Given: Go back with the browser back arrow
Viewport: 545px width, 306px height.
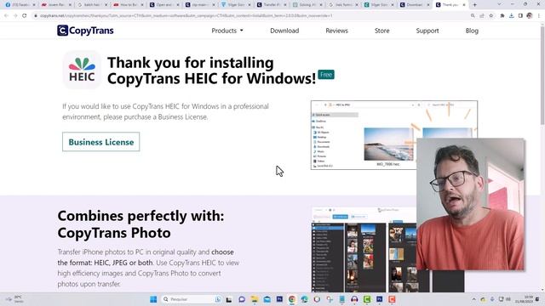Looking at the screenshot, I should (6, 15).
